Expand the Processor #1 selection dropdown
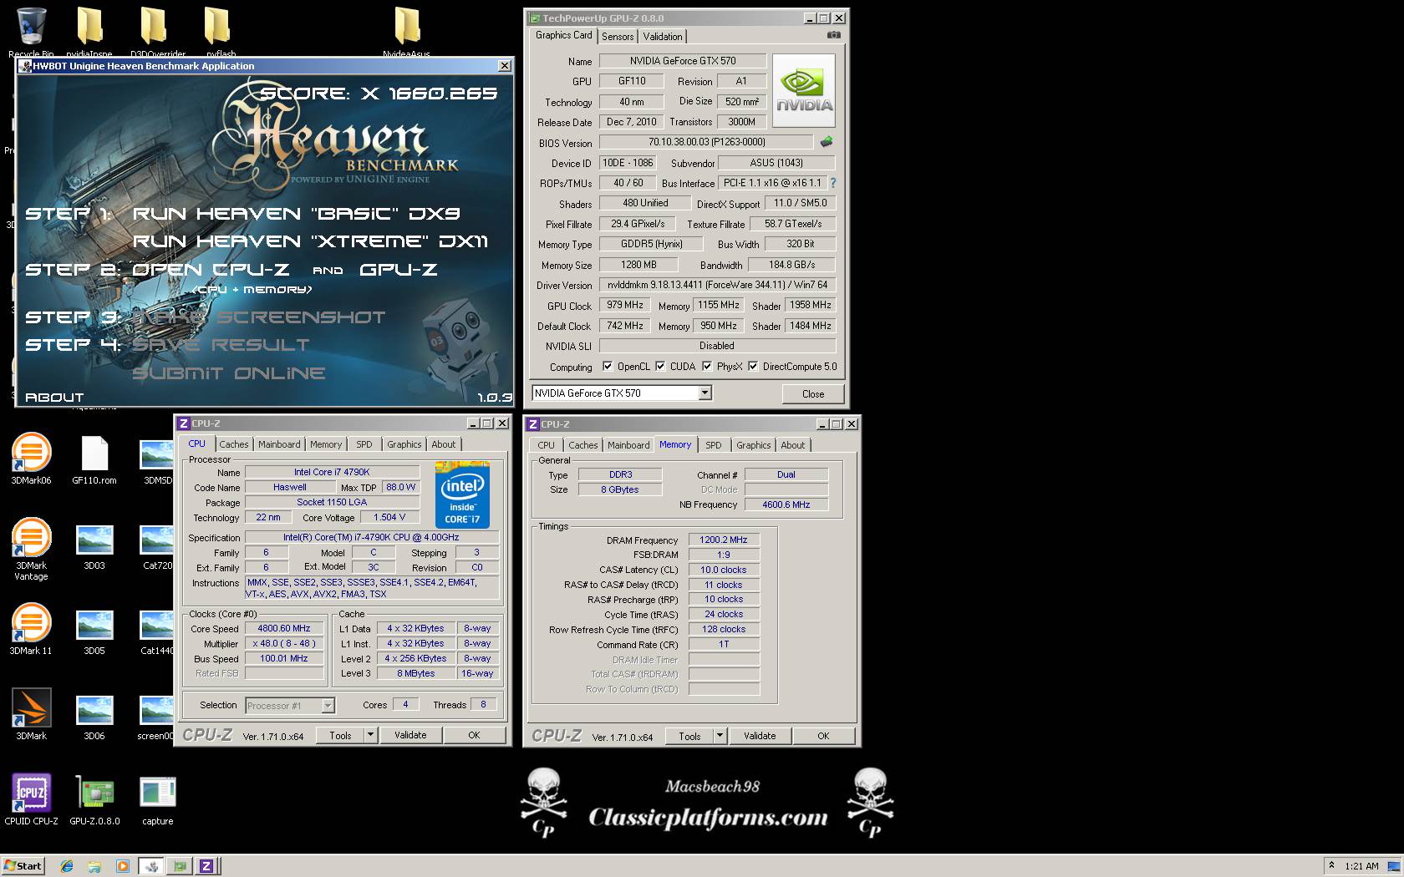This screenshot has width=1404, height=877. (328, 706)
